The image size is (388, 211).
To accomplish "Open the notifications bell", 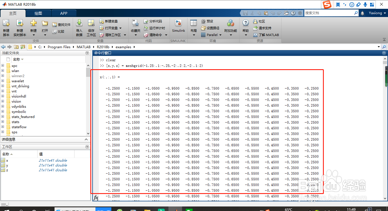I will click(x=362, y=13).
